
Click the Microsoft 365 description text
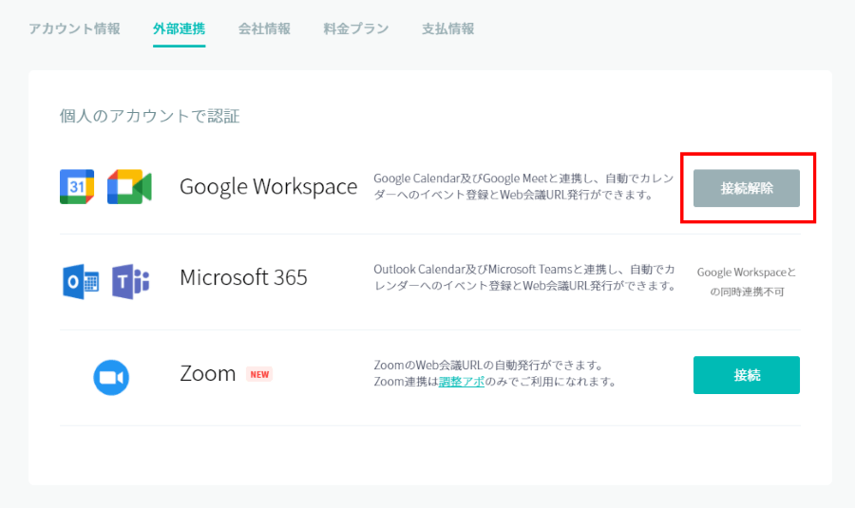(x=524, y=277)
